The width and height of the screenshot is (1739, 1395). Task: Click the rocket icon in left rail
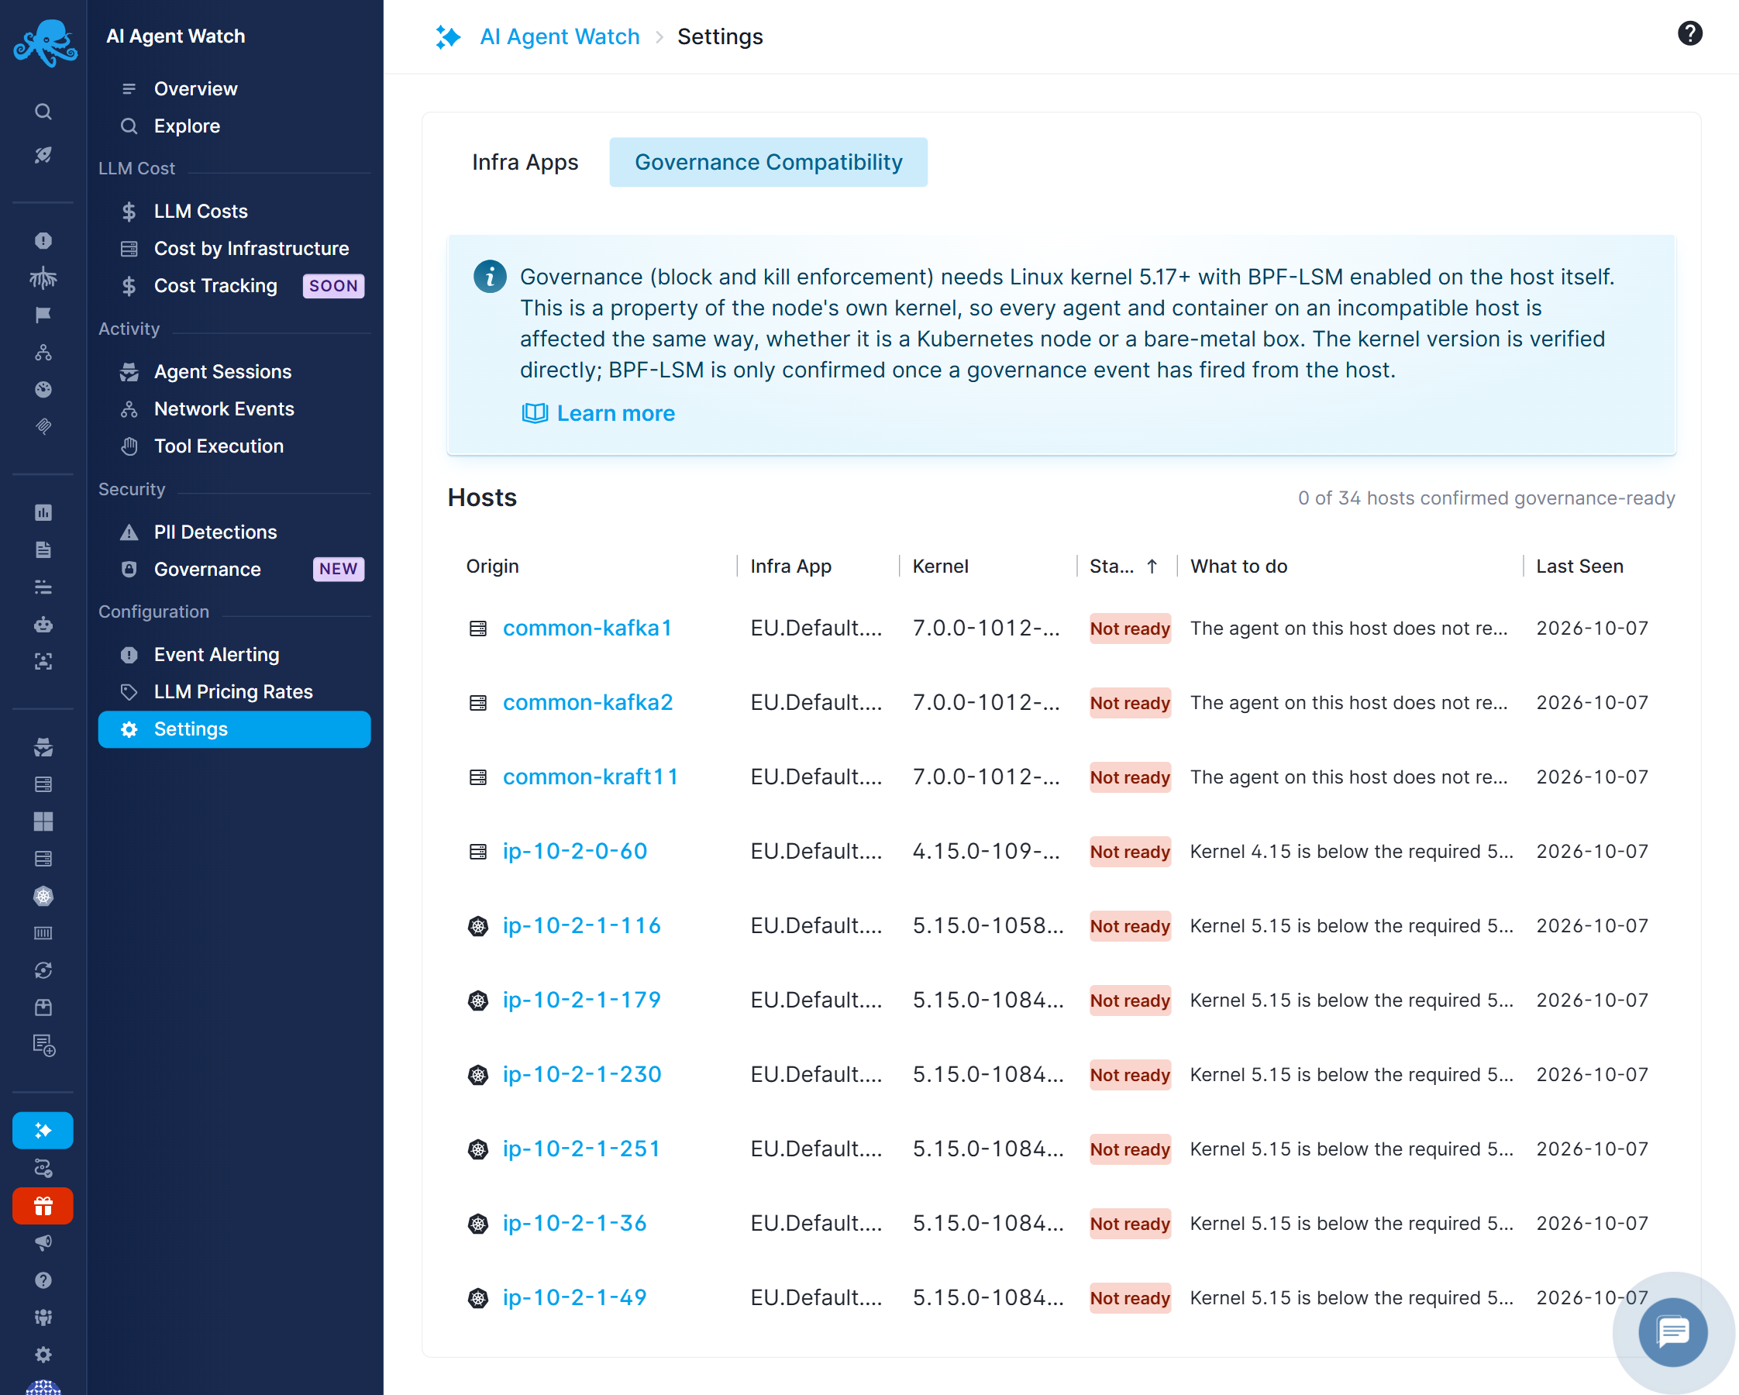[x=43, y=154]
